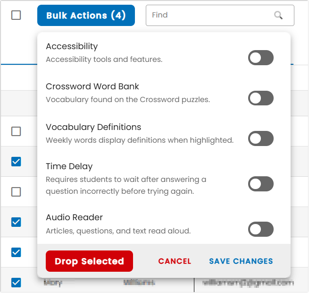
Task: Click the Drop Selected button
Action: 89,261
